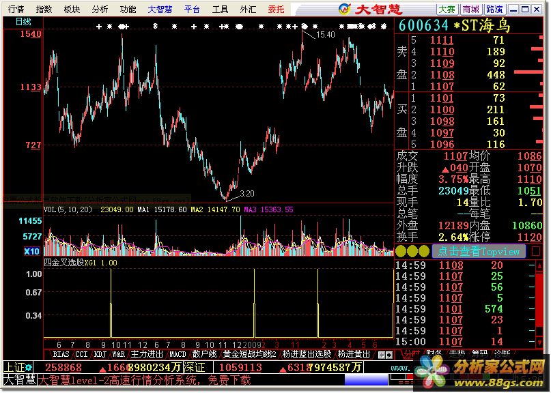This screenshot has width=551, height=393.
Task: Click the 大赛 button
Action: [x=447, y=10]
